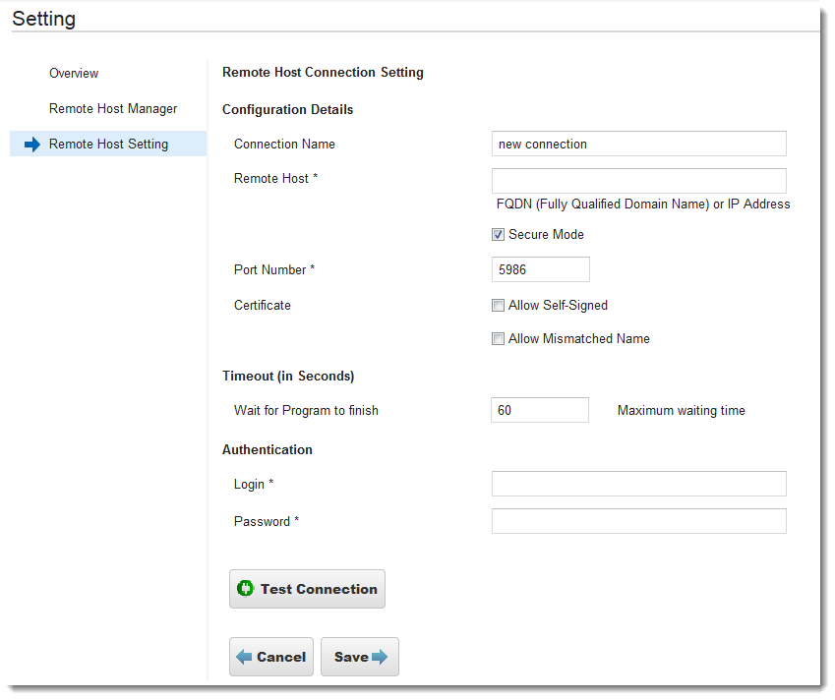Select the Port Number field

coord(541,269)
